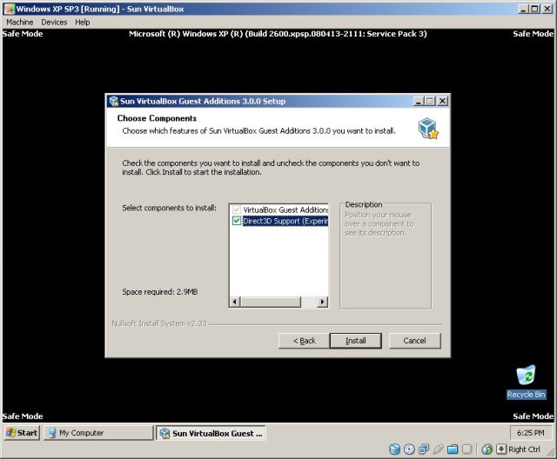This screenshot has width=557, height=459.
Task: Click the components list left scroll arrow
Action: point(234,302)
